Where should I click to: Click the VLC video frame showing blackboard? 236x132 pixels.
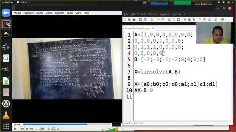pyautogui.click(x=67, y=69)
